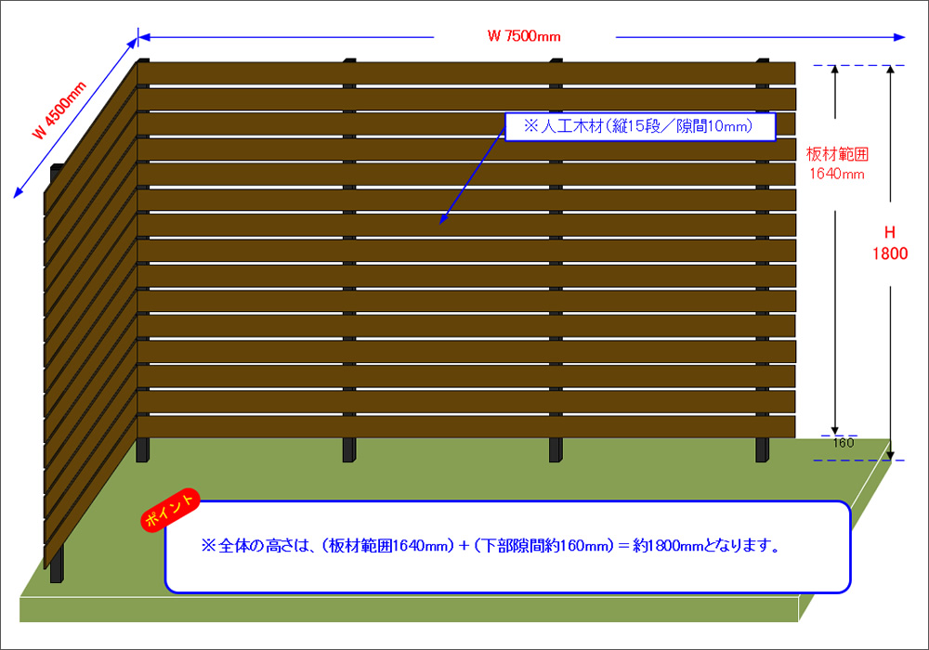Click the H 1800 height label
Viewport: 929px width, 650px height.
pos(889,244)
